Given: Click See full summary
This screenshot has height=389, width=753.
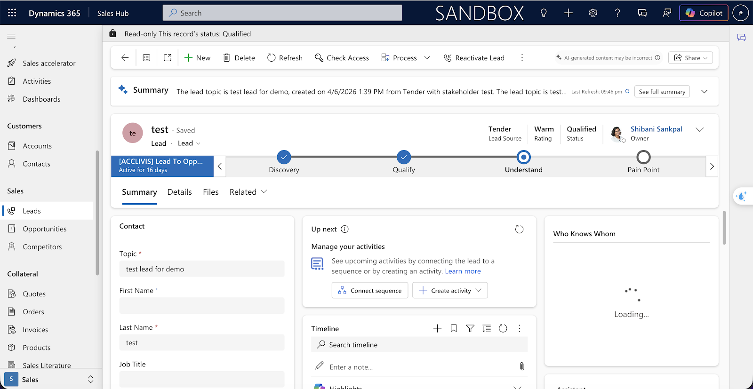Looking at the screenshot, I should coord(662,91).
